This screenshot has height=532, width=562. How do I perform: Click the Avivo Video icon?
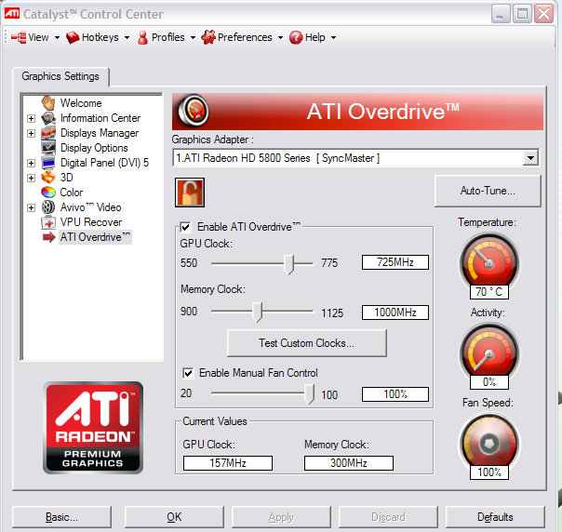pos(48,207)
